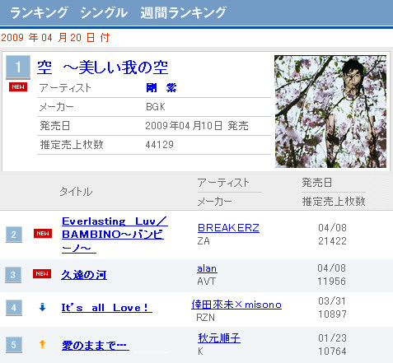Select the sales figure 10764
This screenshot has width=393, height=363.
[x=332, y=351]
